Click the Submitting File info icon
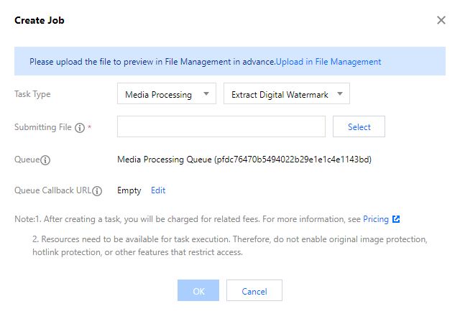The image size is (460, 314). [x=80, y=128]
